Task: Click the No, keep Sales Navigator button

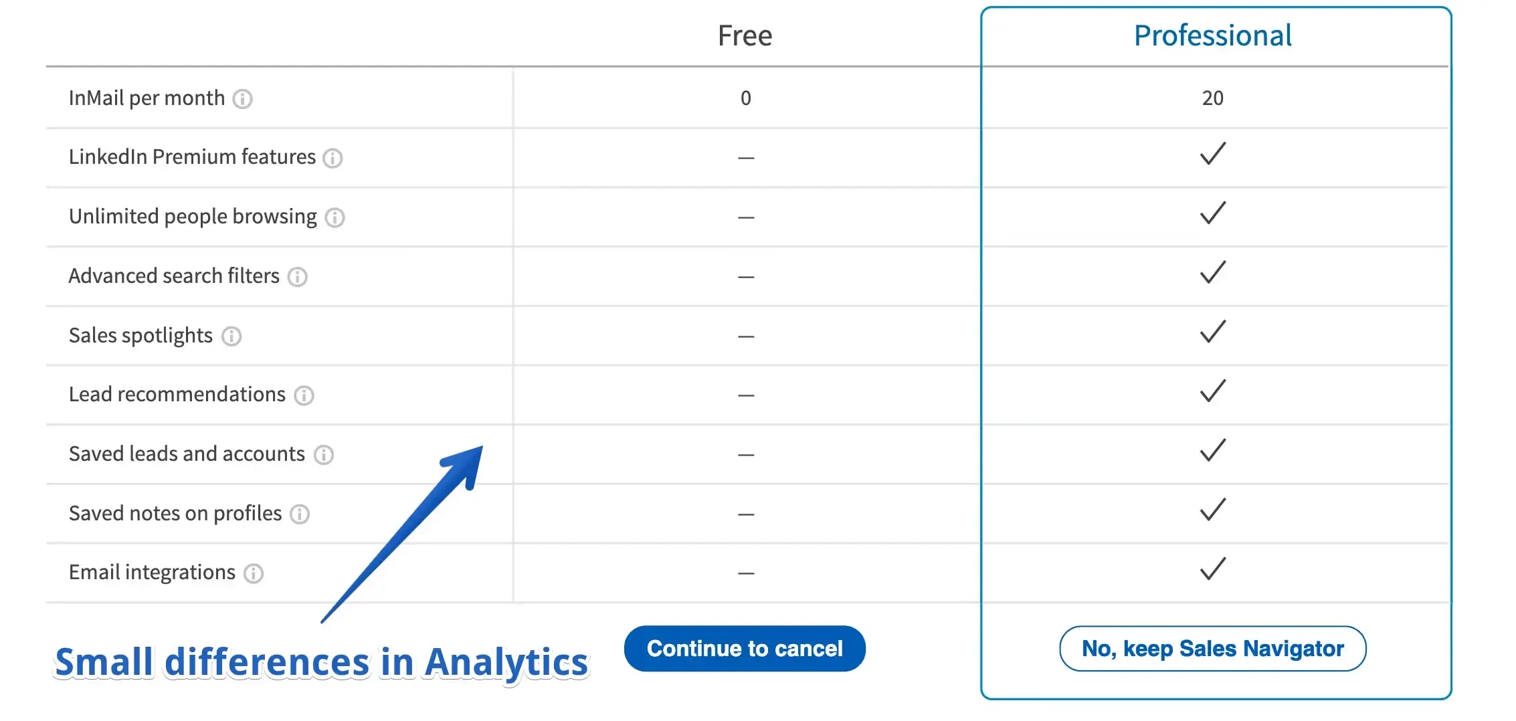Action: 1212,648
